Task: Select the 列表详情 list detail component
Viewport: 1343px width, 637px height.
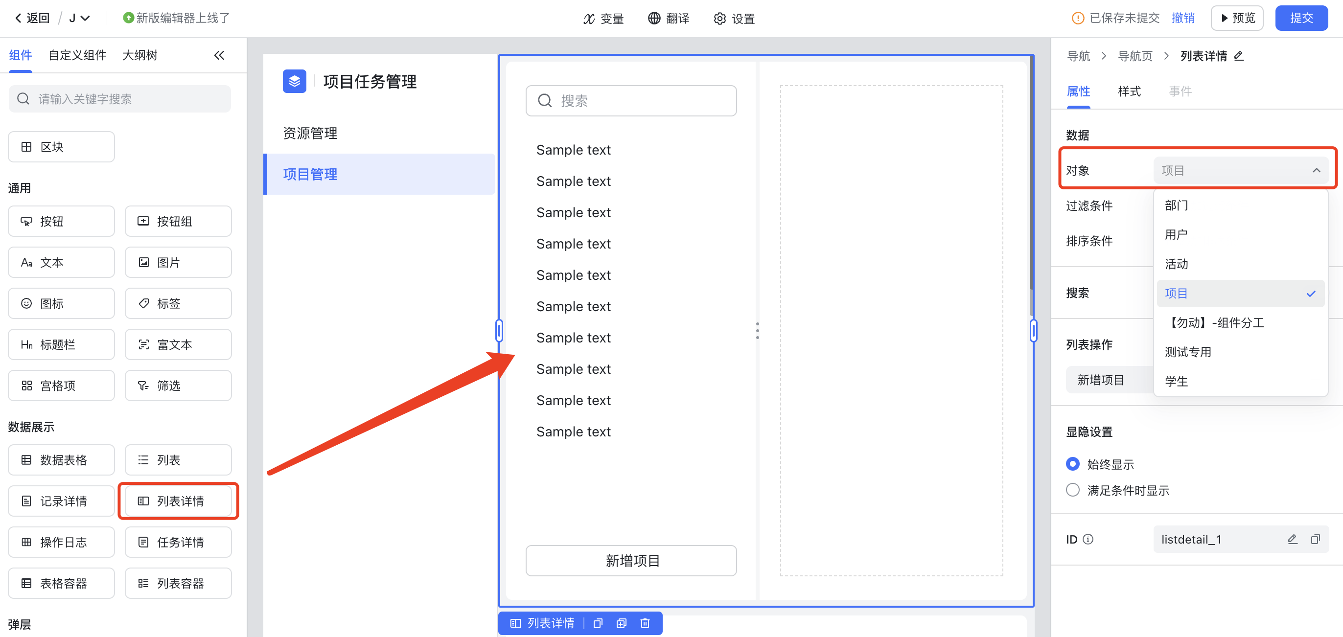Action: [x=178, y=501]
